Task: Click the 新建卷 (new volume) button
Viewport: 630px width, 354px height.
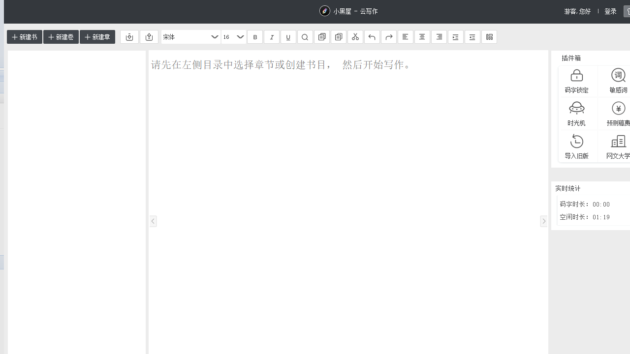Action: [x=61, y=37]
